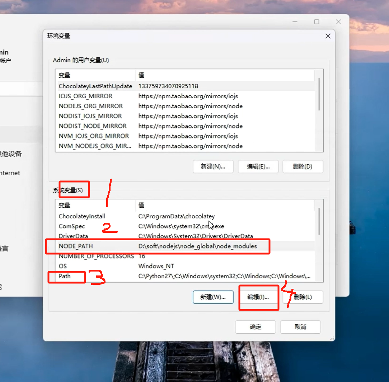Image resolution: width=389 pixels, height=382 pixels.
Task: Select the Path system variable
Action: point(186,276)
